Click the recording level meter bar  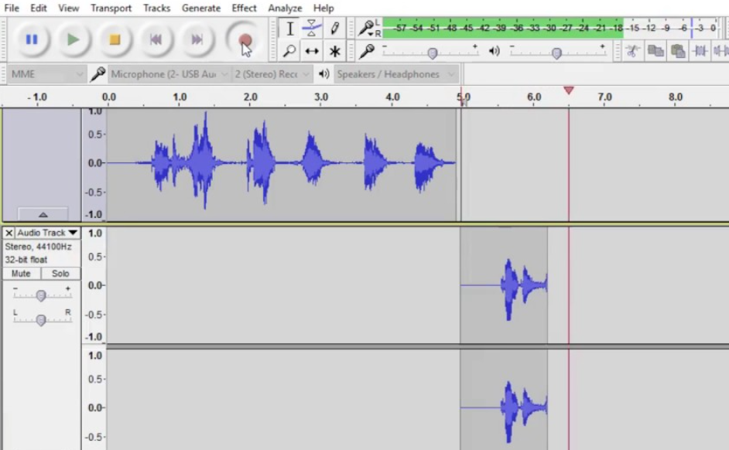pos(551,28)
